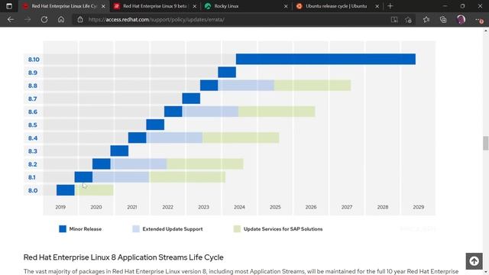Switch to the Rocky Linux tab
The image size is (489, 275).
(246, 6)
